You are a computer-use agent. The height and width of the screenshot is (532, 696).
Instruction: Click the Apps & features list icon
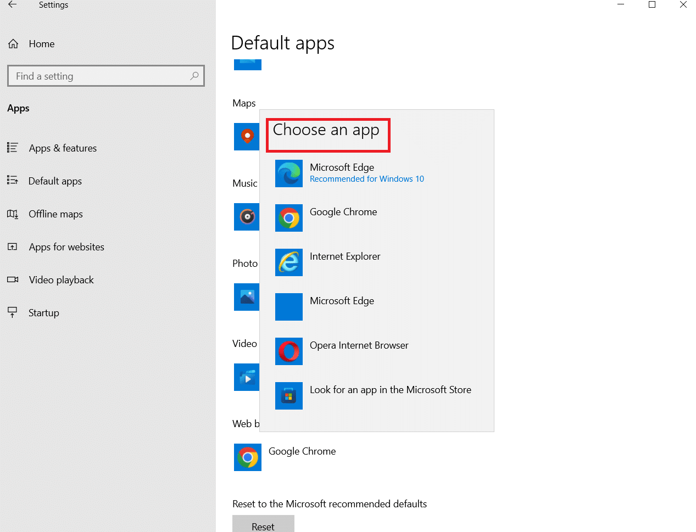click(x=13, y=148)
